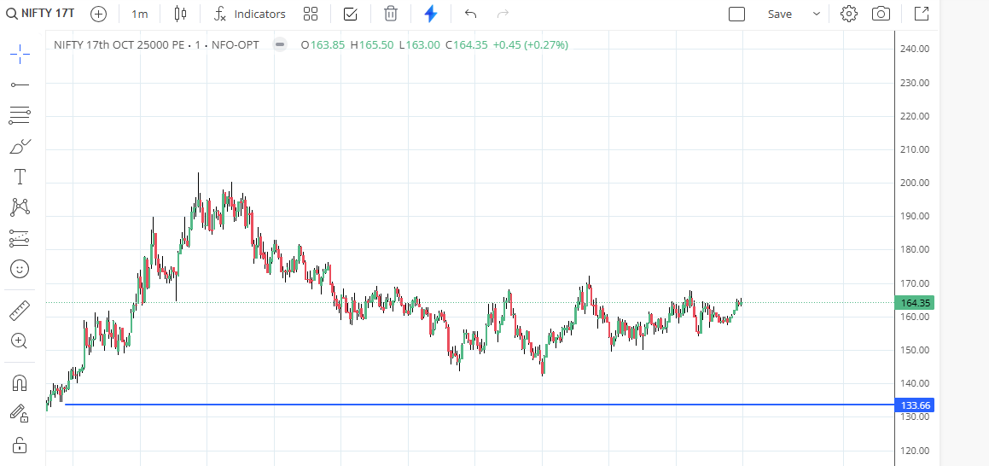Open chart in popout window
Screen dimensions: 989x466
click(922, 14)
